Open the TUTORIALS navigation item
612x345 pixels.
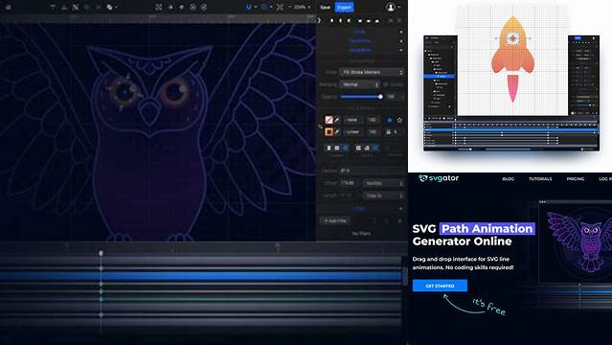tap(540, 179)
